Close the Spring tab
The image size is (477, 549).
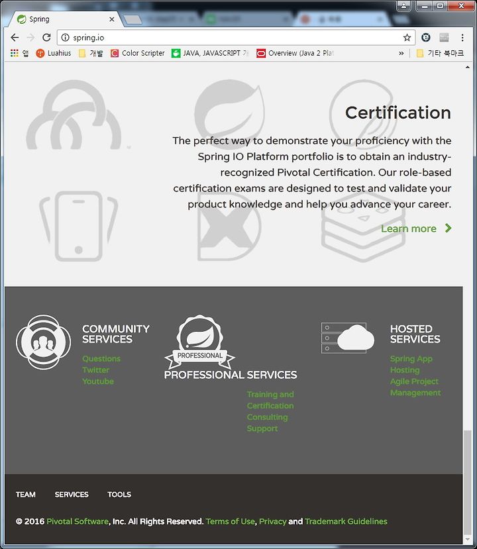point(112,19)
